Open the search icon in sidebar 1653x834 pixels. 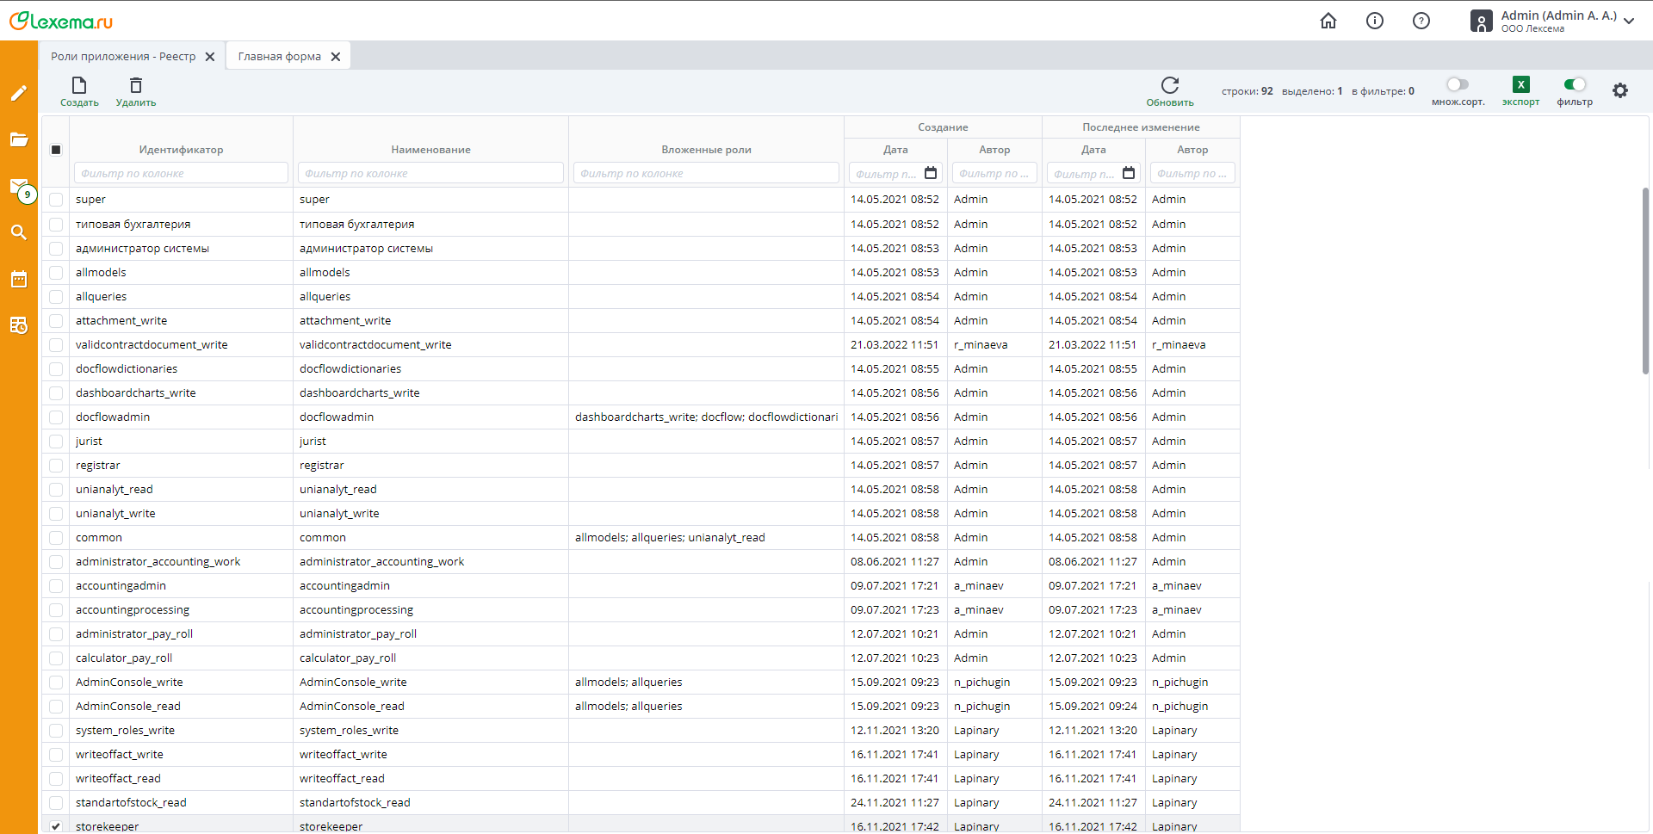(x=19, y=232)
